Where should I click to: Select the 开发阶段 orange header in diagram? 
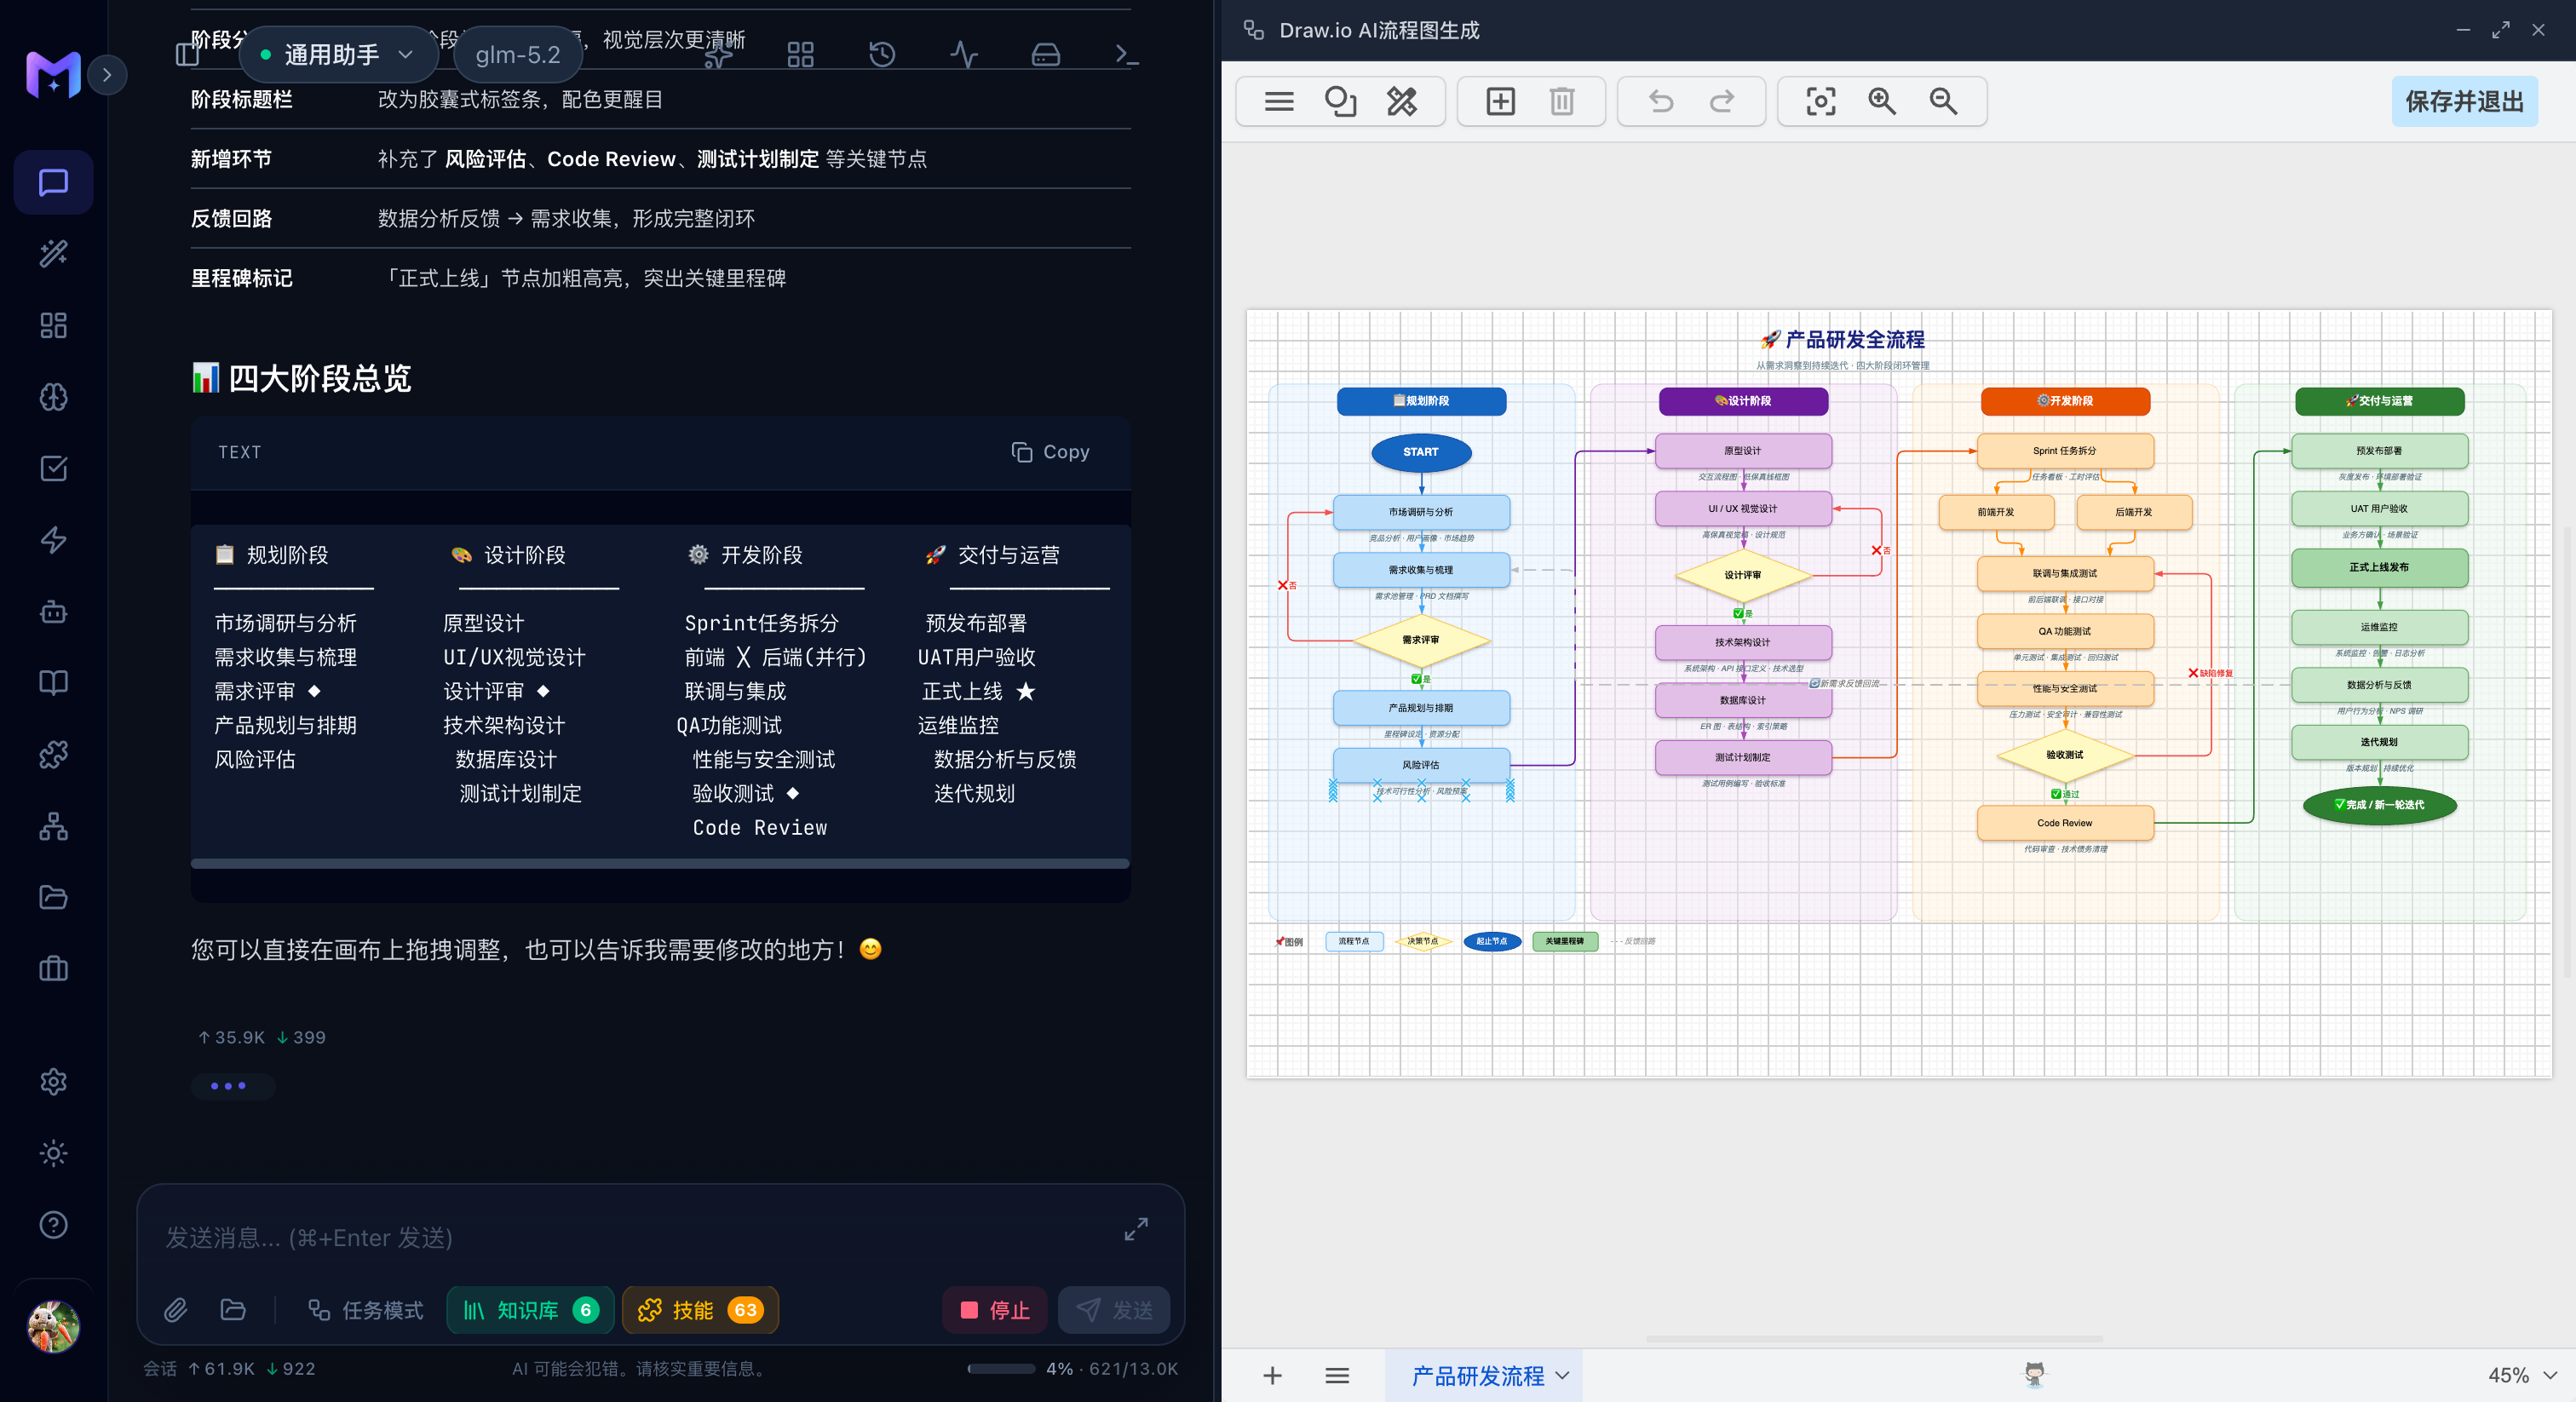click(x=2065, y=400)
